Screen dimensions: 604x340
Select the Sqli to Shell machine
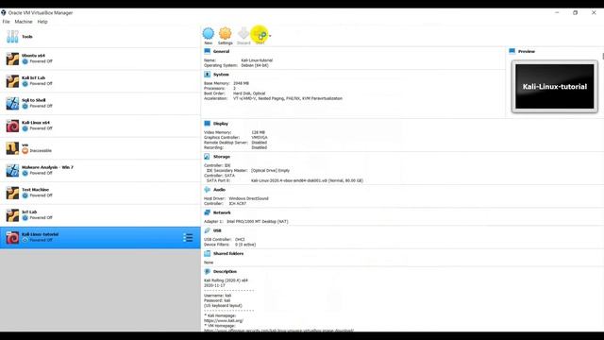pyautogui.click(x=100, y=103)
